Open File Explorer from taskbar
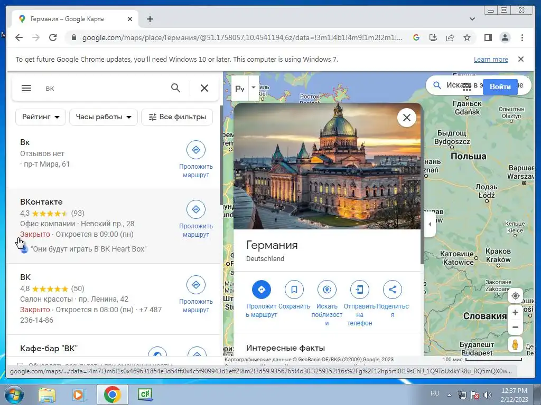Viewport: 541px width, 405px height. 46,394
